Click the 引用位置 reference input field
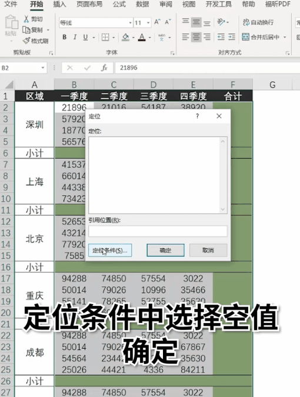The width and height of the screenshot is (300, 397). click(158, 231)
